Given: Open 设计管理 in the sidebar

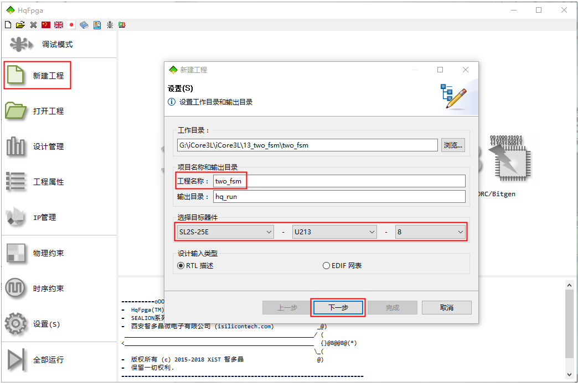Looking at the screenshot, I should coord(48,146).
